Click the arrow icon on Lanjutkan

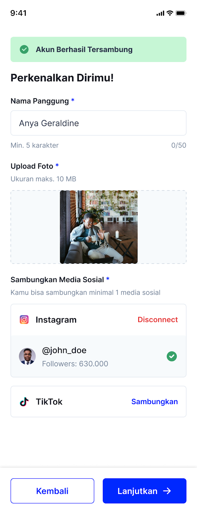(167, 491)
